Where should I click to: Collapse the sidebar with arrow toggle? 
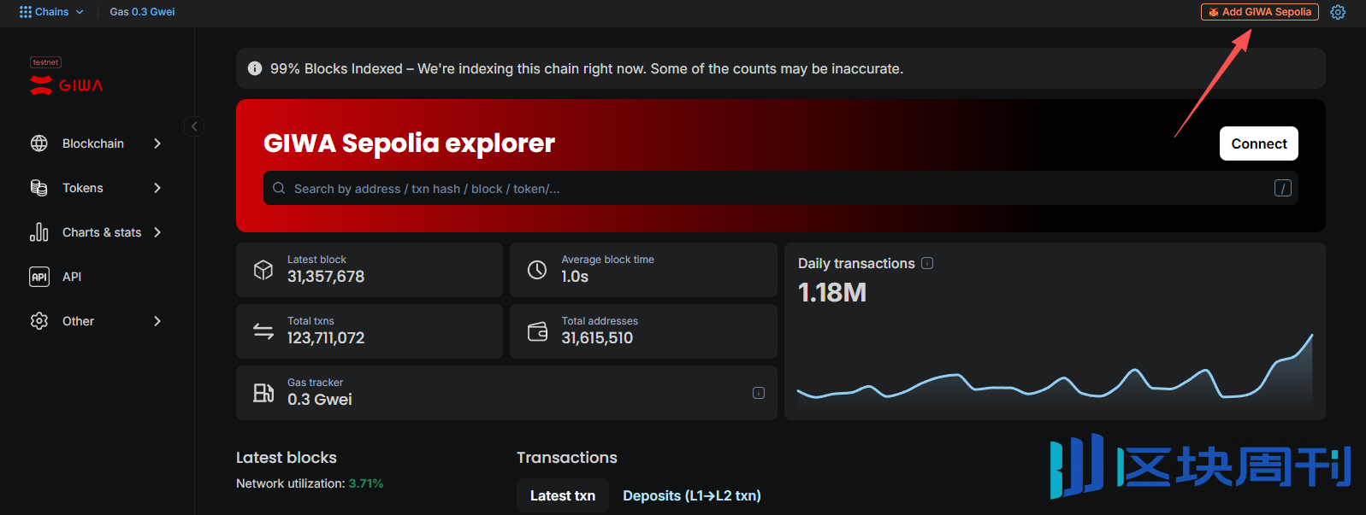[x=194, y=126]
